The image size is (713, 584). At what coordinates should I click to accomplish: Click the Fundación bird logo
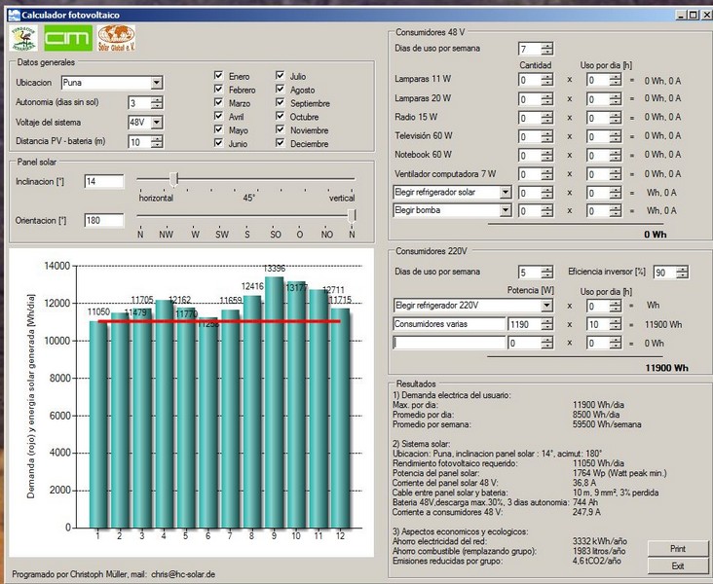pos(24,40)
